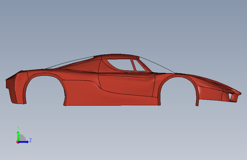Select the front nose air intake opening edge
Image resolution: width=247 pixels, height=160 pixels.
click(231, 97)
